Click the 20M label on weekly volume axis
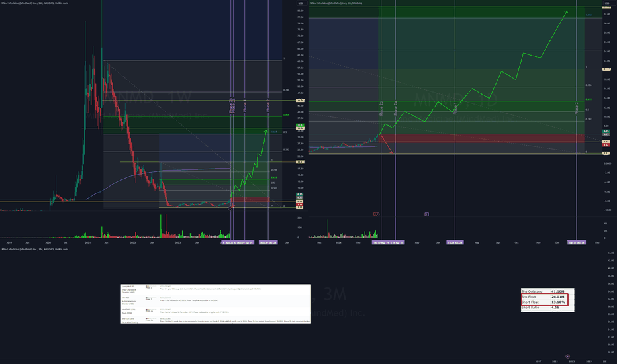617x364 pixels. tap(299, 218)
